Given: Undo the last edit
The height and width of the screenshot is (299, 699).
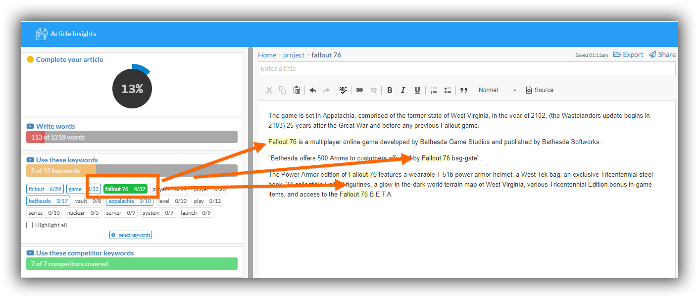Looking at the screenshot, I should coord(313,90).
